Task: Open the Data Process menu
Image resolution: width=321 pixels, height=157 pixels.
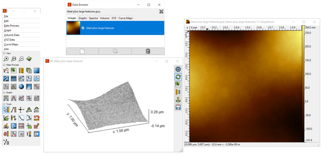Action: 21,26
